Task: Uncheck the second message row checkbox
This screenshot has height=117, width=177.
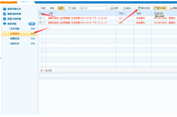Action: click(x=40, y=23)
